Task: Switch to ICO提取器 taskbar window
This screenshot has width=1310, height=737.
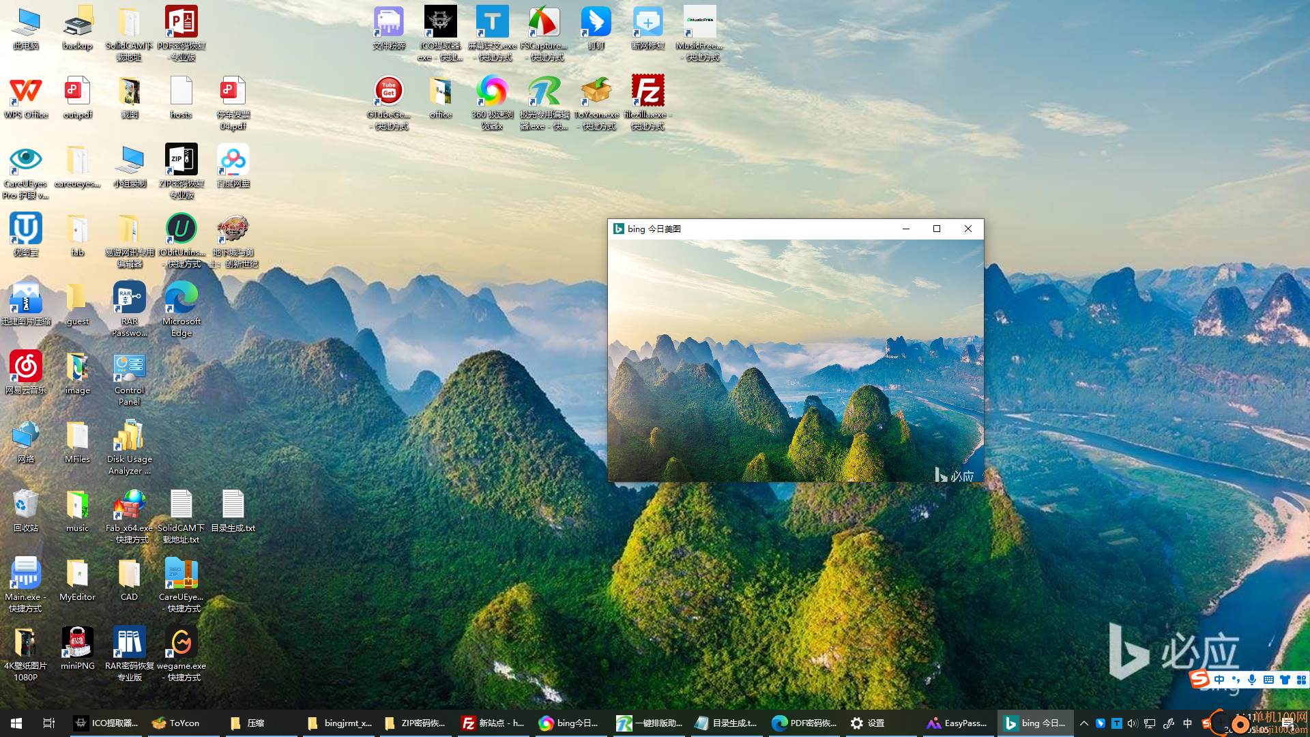Action: click(106, 723)
